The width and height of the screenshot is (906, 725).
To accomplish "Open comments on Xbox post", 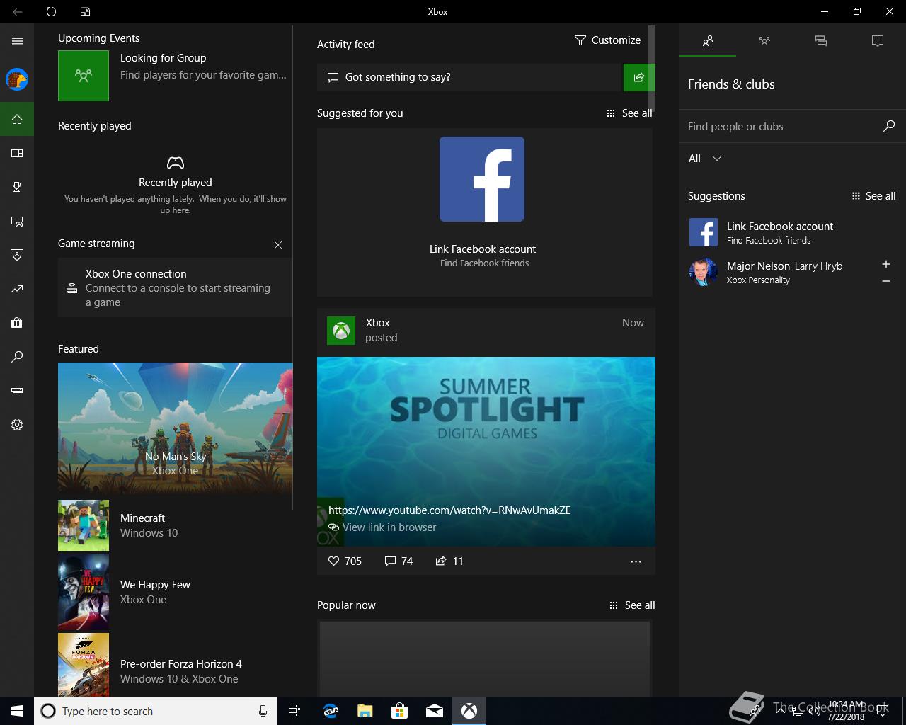I will tap(398, 561).
